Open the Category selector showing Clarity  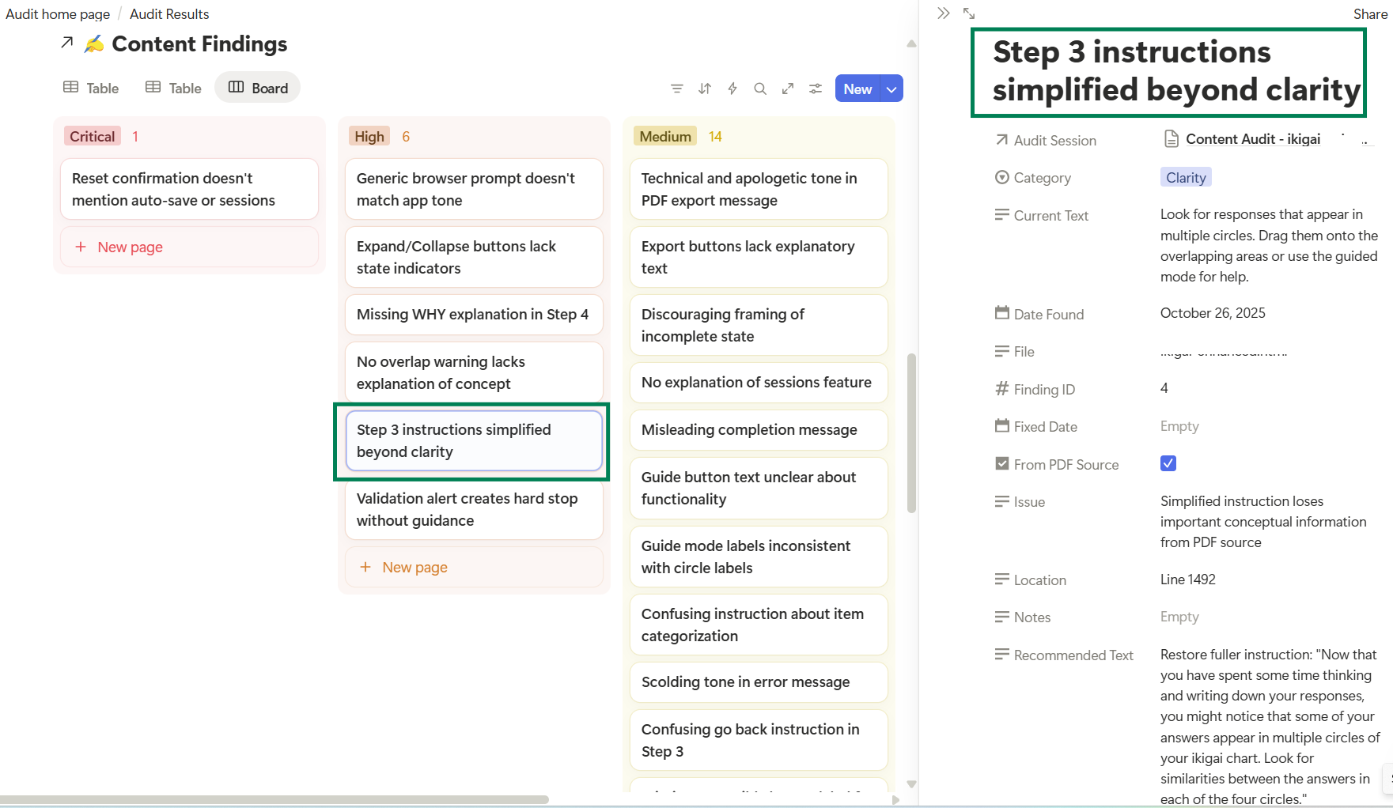pos(1186,177)
